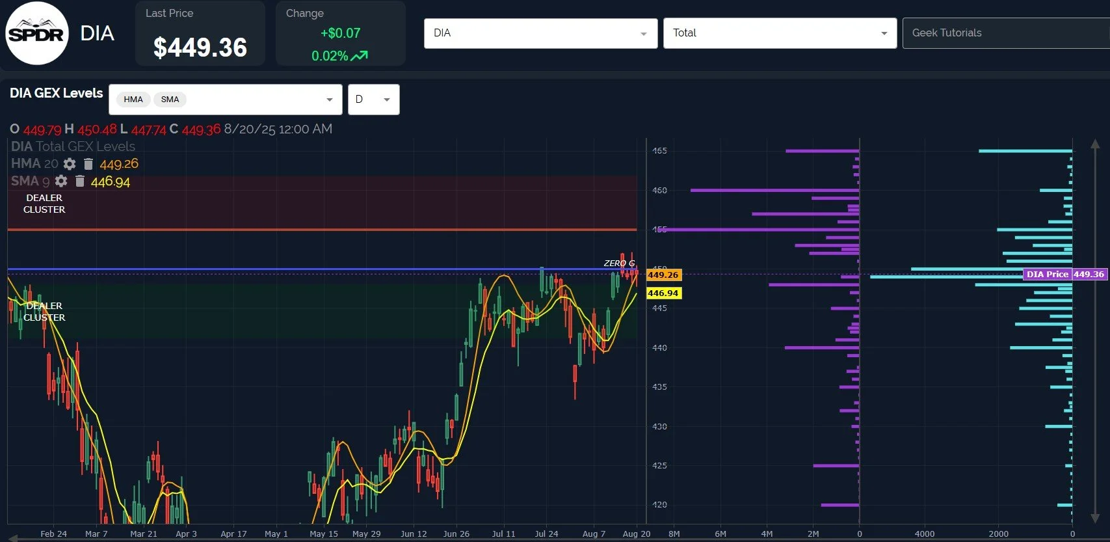Click upper DEALER CLUSTER label
The image size is (1110, 542).
point(44,204)
